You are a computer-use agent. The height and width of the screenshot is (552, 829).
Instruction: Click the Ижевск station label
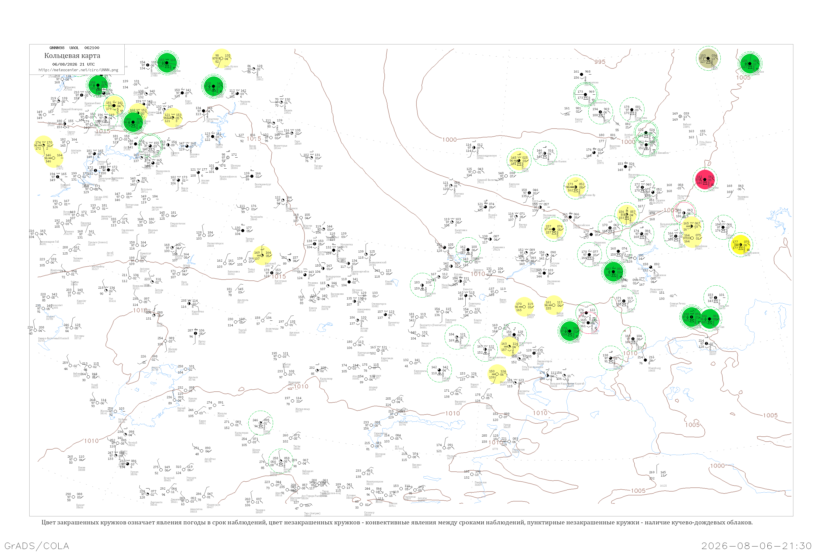tap(175, 153)
